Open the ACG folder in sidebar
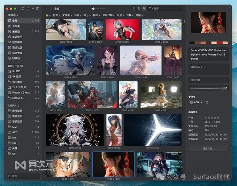 point(24,132)
